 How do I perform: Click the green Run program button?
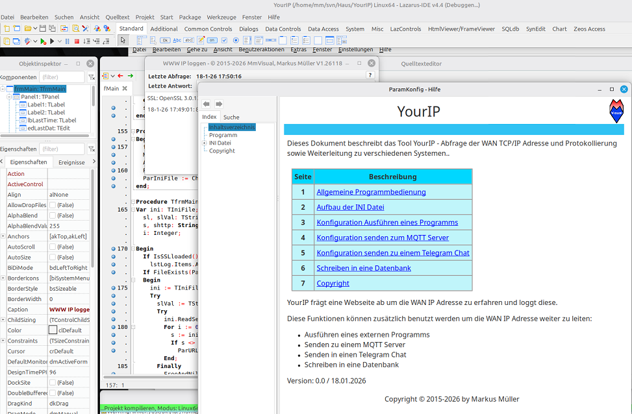tap(43, 41)
